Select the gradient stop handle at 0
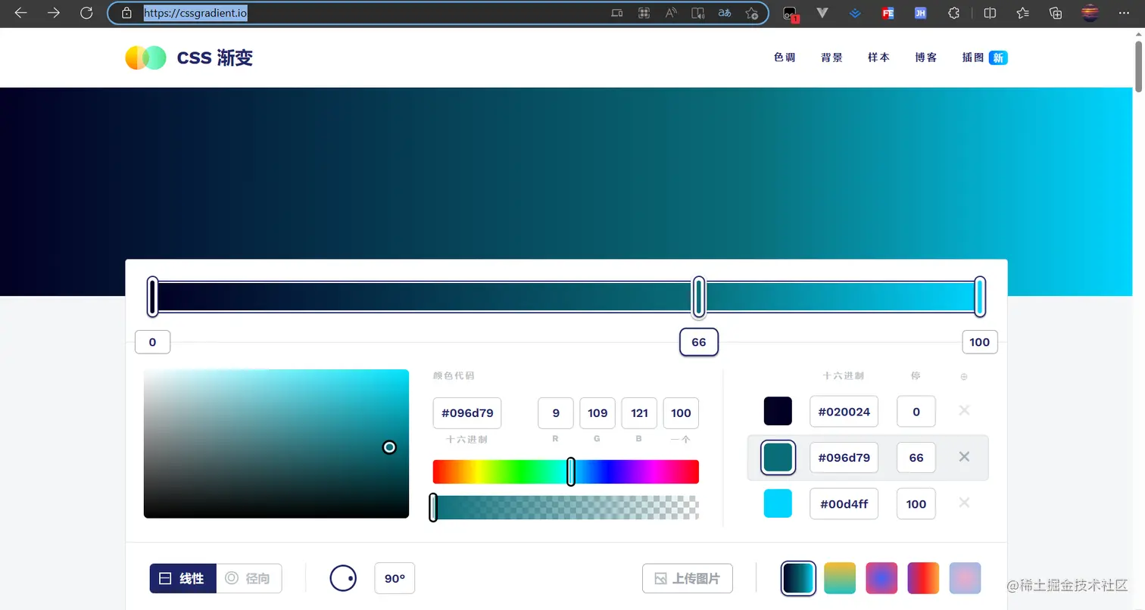Image resolution: width=1145 pixels, height=610 pixels. click(153, 297)
